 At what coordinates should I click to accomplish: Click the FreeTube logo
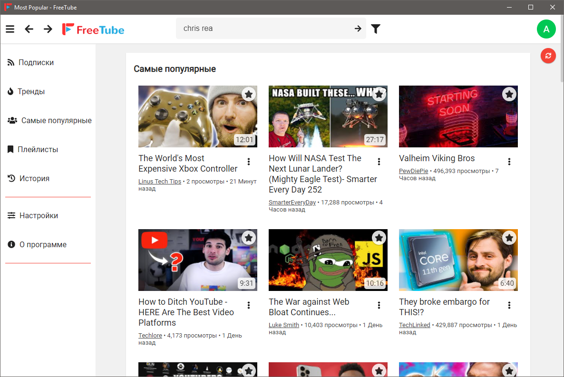[x=93, y=29]
